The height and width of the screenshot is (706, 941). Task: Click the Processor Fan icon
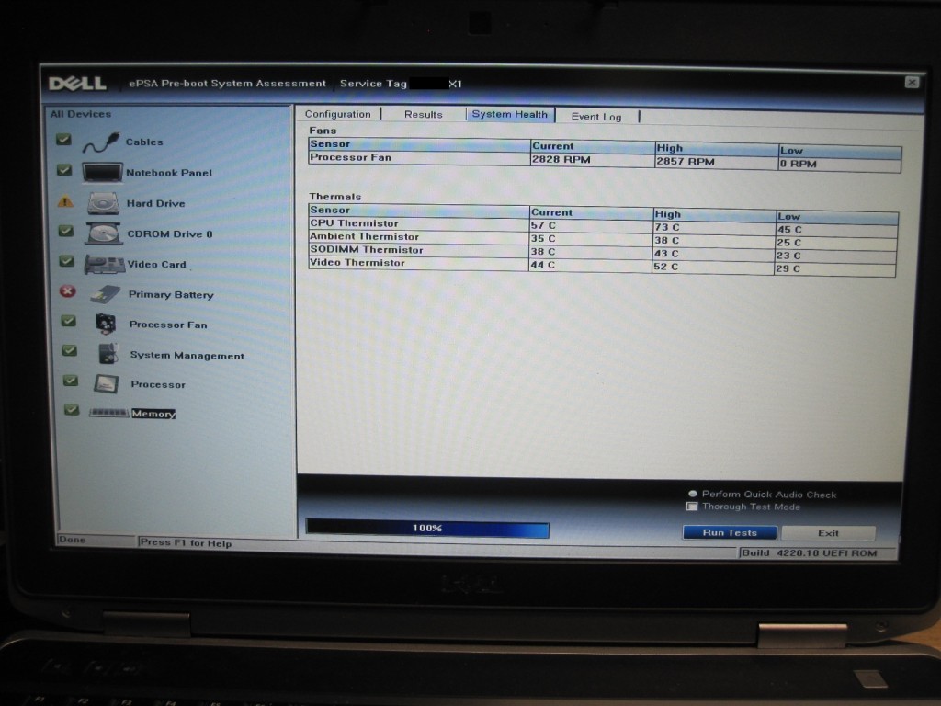coord(106,325)
